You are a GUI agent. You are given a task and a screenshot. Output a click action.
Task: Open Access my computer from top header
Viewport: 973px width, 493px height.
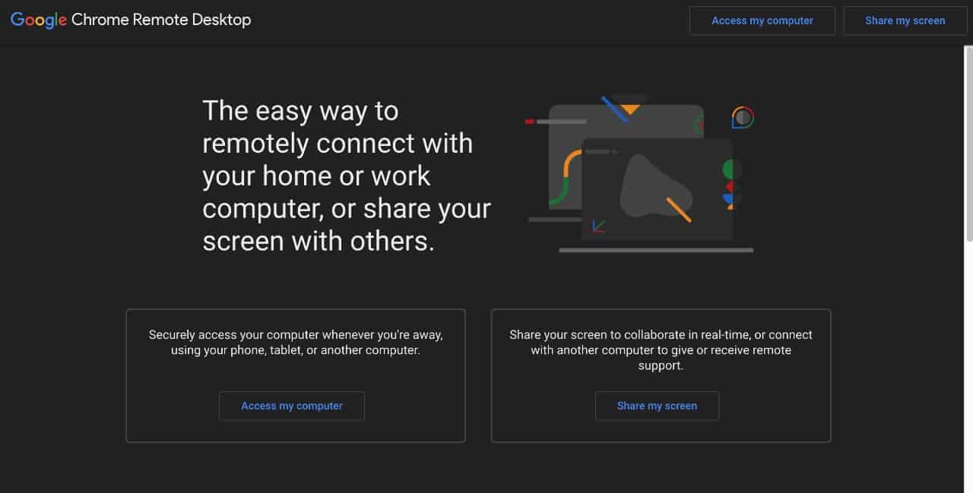[x=762, y=21]
